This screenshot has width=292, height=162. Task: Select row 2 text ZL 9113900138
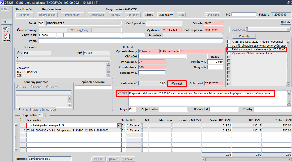74,131
